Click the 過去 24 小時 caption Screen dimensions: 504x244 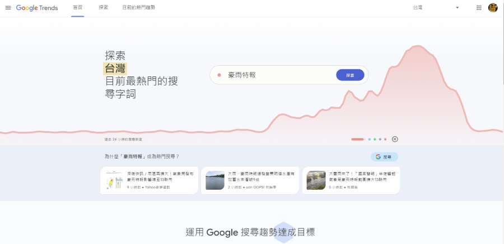123,140
